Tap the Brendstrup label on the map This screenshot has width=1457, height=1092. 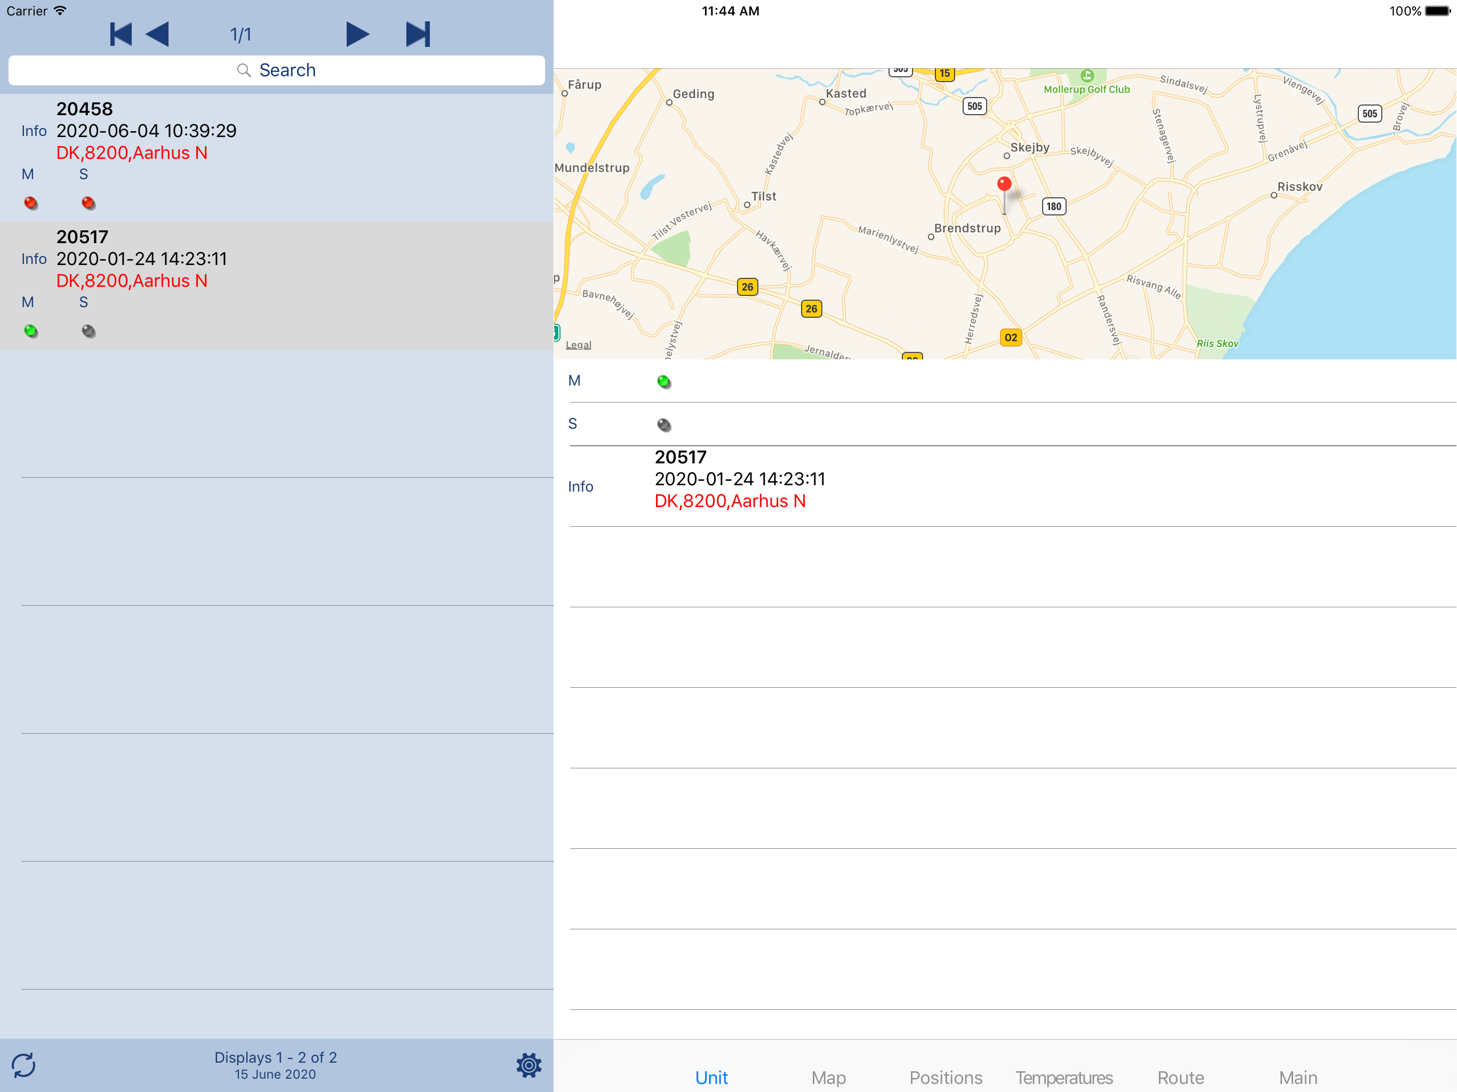click(967, 229)
